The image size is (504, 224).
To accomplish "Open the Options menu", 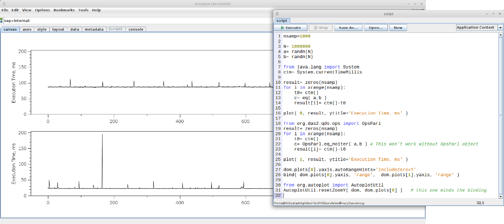I will pyautogui.click(x=42, y=10).
